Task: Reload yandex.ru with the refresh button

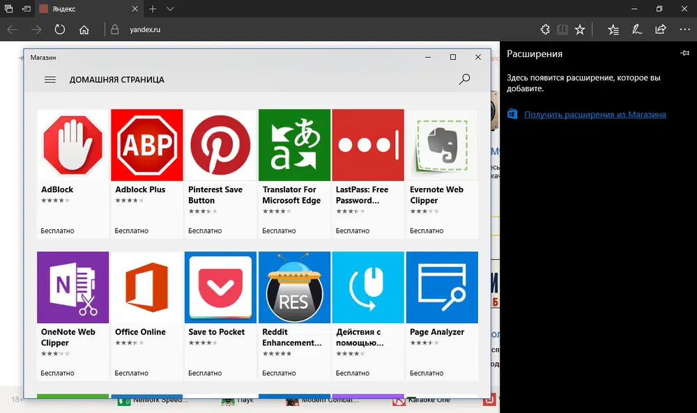Action: pos(59,29)
